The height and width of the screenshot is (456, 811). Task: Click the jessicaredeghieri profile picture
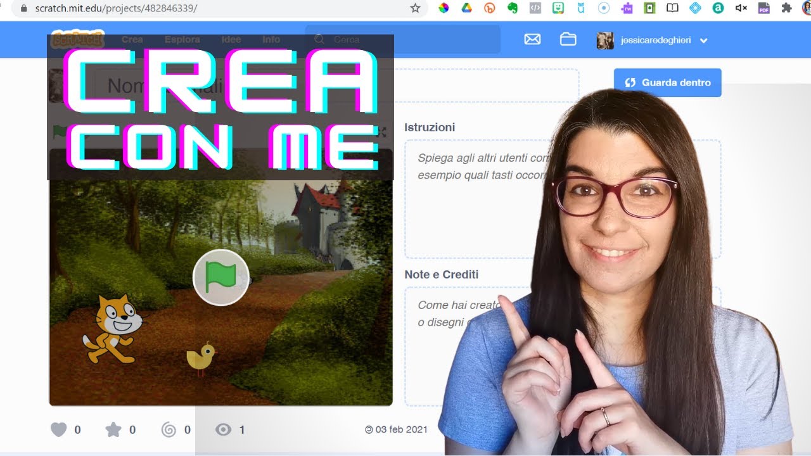tap(605, 40)
